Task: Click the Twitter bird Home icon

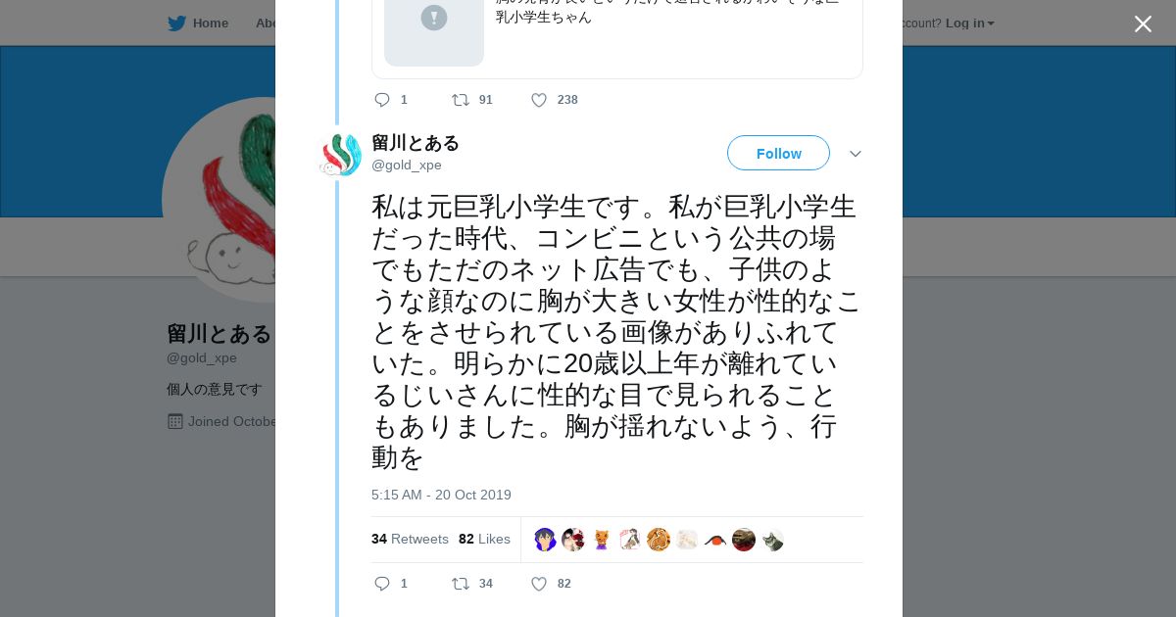Action: 176,24
